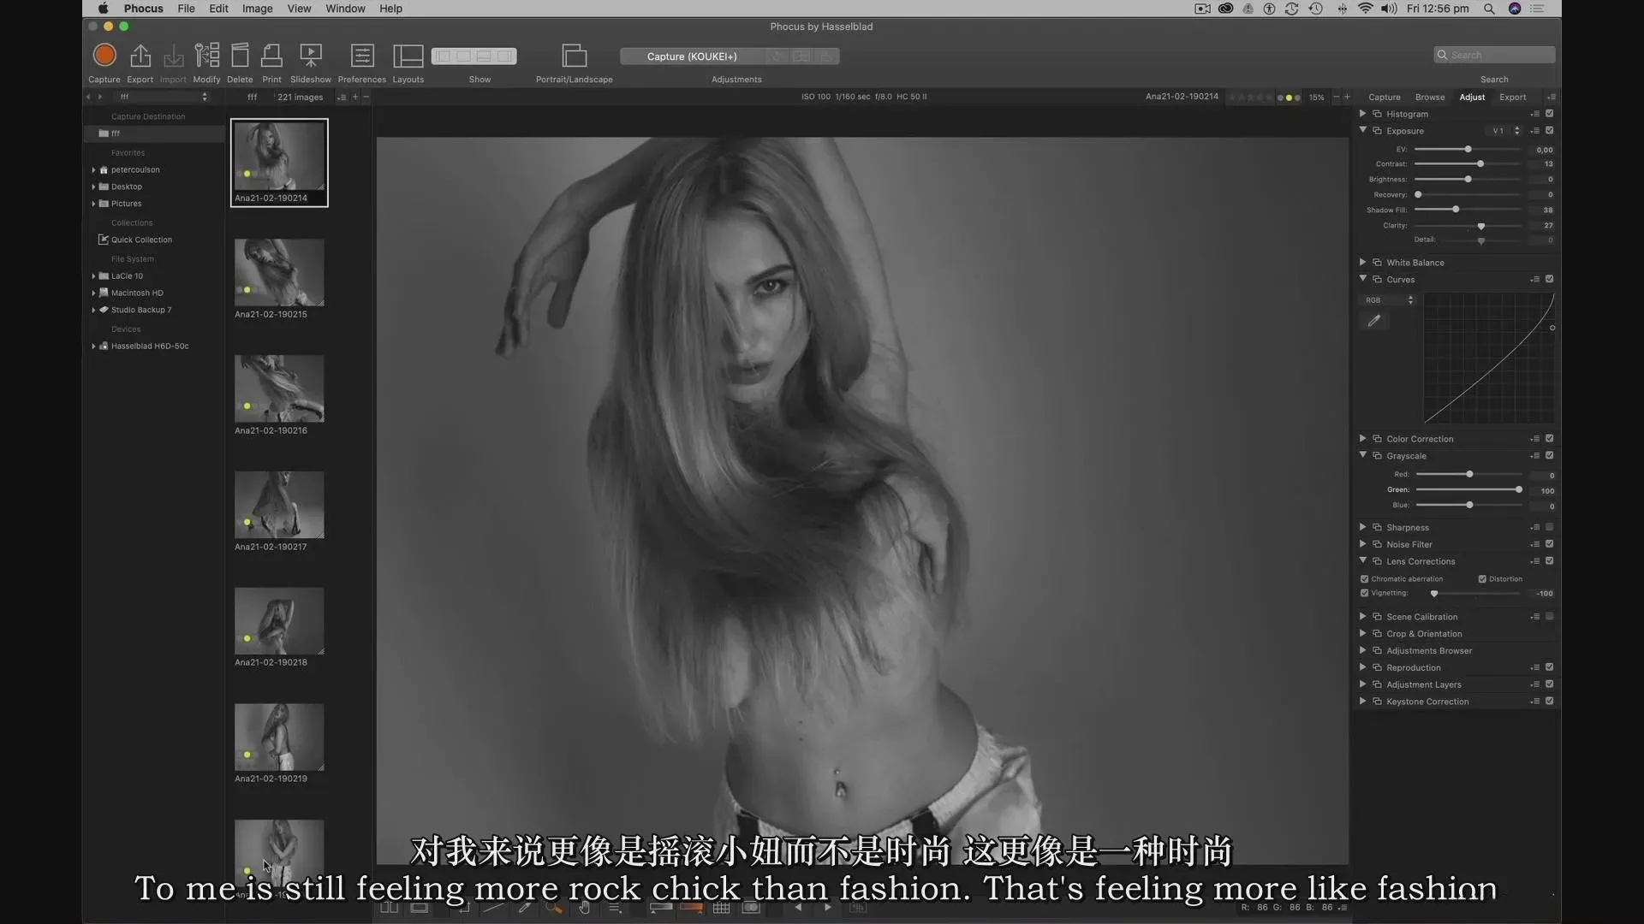
Task: Toggle the Vignetting checkbox
Action: [x=1365, y=593]
